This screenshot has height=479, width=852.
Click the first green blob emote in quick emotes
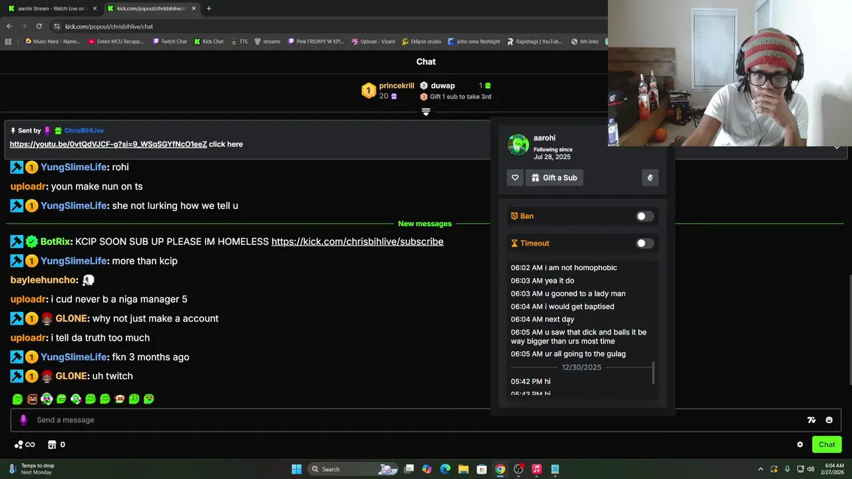coord(17,399)
